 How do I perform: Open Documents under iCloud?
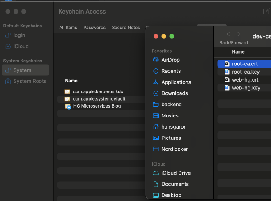pyautogui.click(x=175, y=184)
